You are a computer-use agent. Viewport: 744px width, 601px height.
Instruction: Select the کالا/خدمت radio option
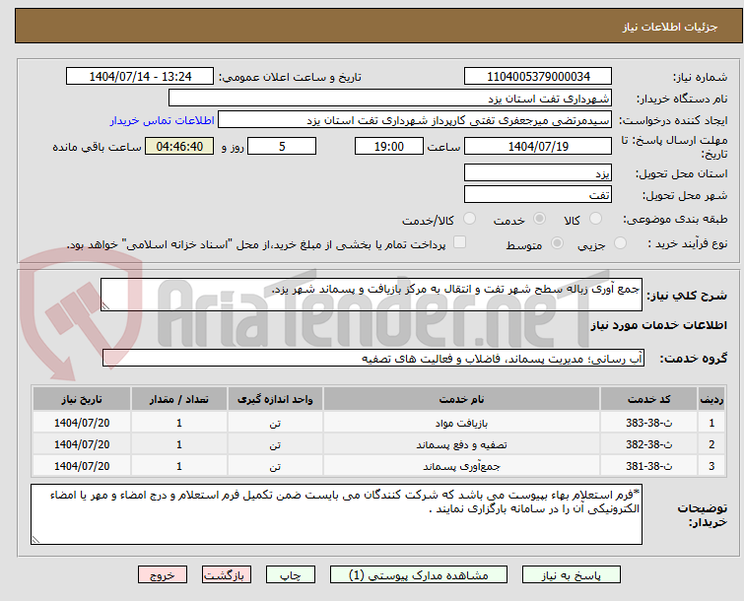point(469,218)
